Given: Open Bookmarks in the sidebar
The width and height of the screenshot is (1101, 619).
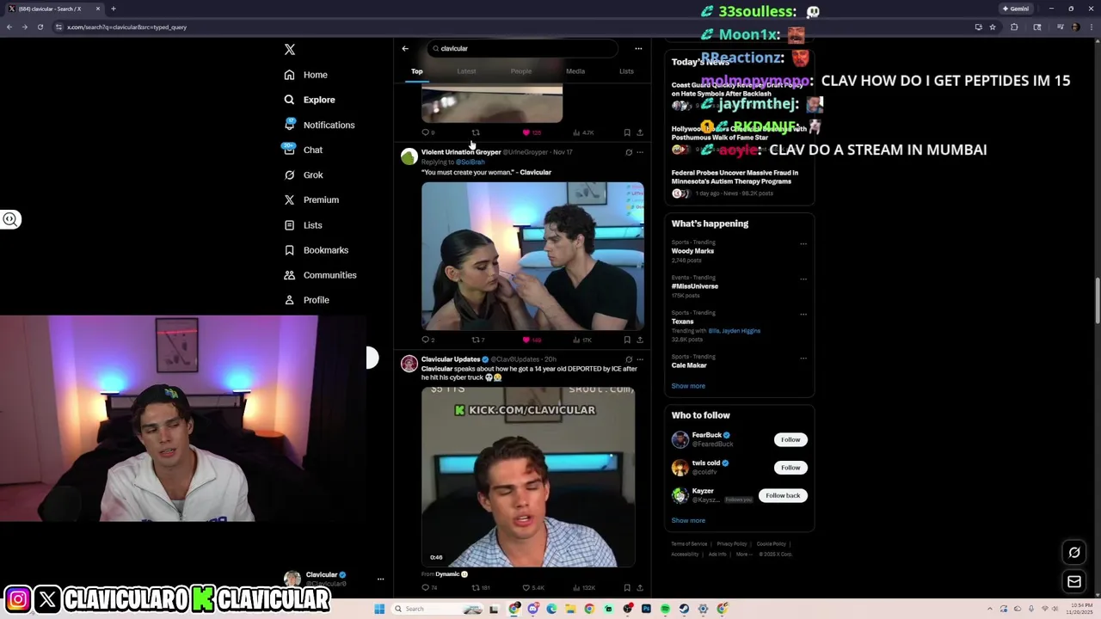Looking at the screenshot, I should click(317, 250).
